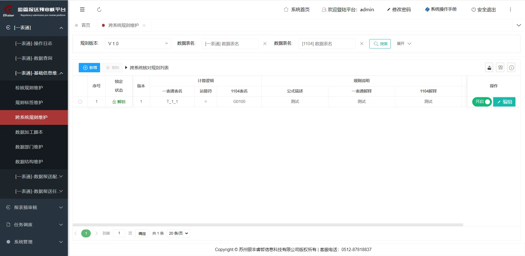Viewport: 525px width, 256px height.
Task: Click the horizontal scrollbar under the table
Action: pyautogui.click(x=268, y=225)
